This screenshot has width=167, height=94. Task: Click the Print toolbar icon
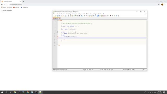(x=66, y=16)
